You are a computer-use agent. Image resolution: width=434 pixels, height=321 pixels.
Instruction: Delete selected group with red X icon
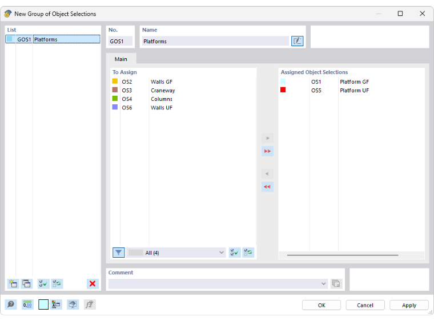93,284
